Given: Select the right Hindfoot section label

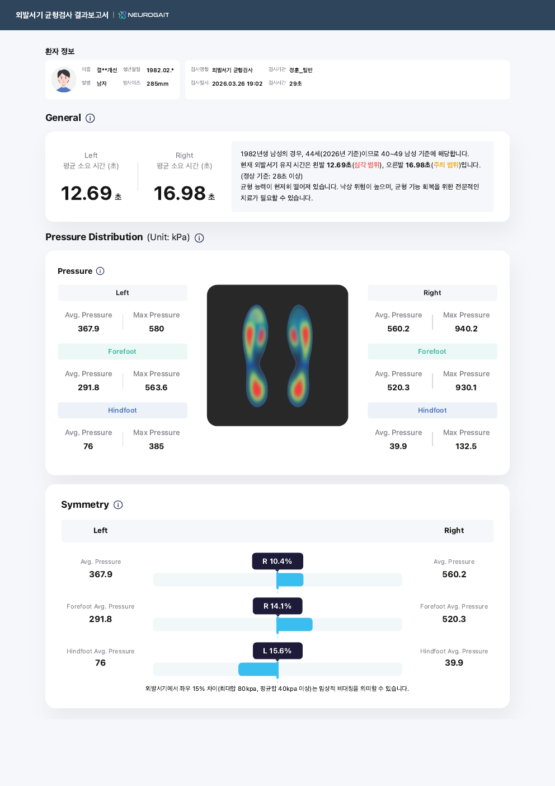Looking at the screenshot, I should tap(432, 410).
